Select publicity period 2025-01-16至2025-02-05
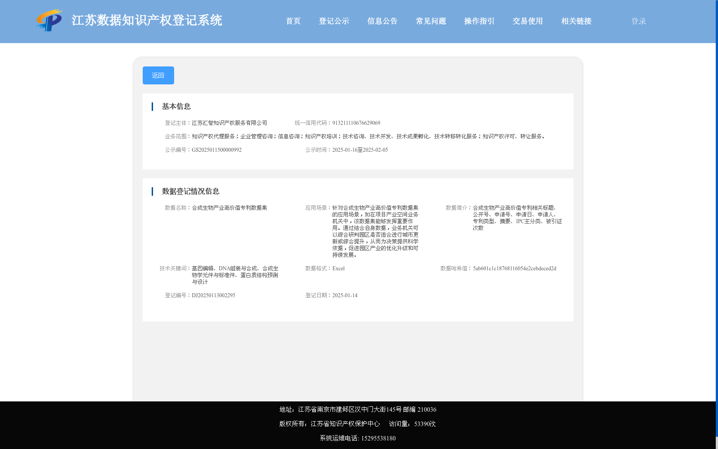 click(x=360, y=150)
